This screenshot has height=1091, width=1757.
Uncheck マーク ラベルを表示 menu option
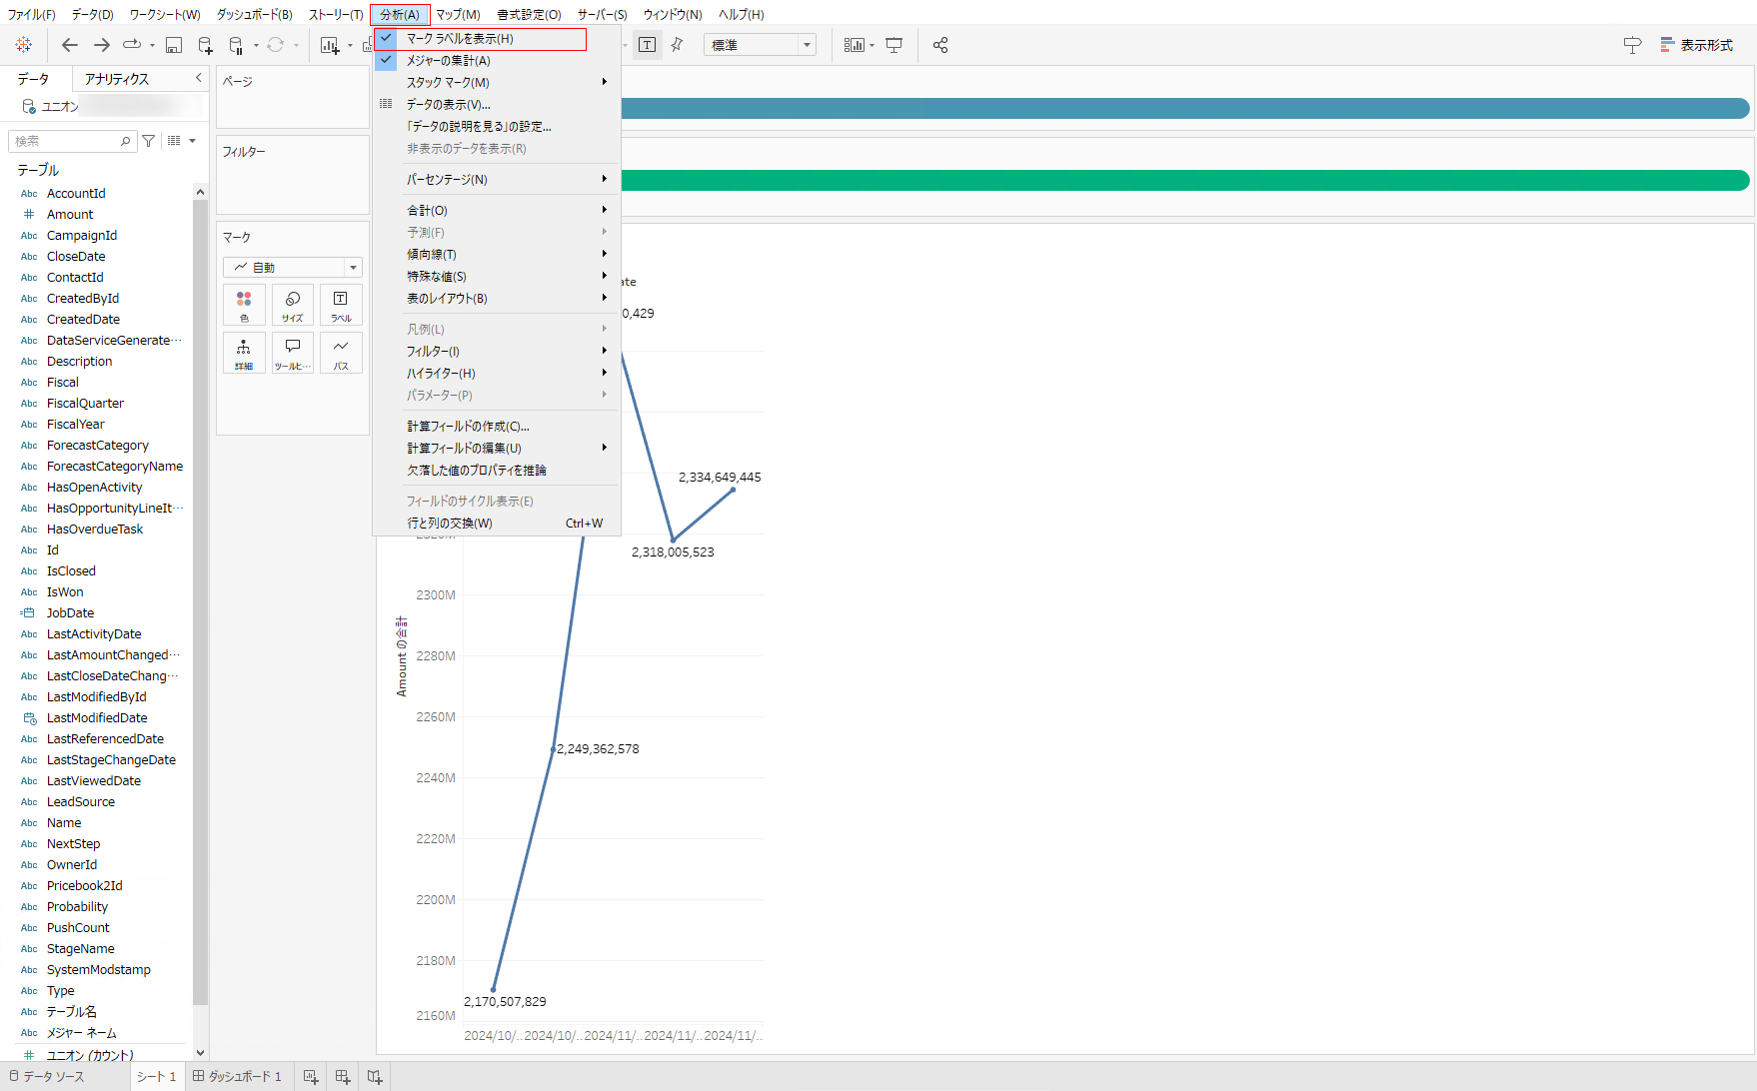[460, 39]
